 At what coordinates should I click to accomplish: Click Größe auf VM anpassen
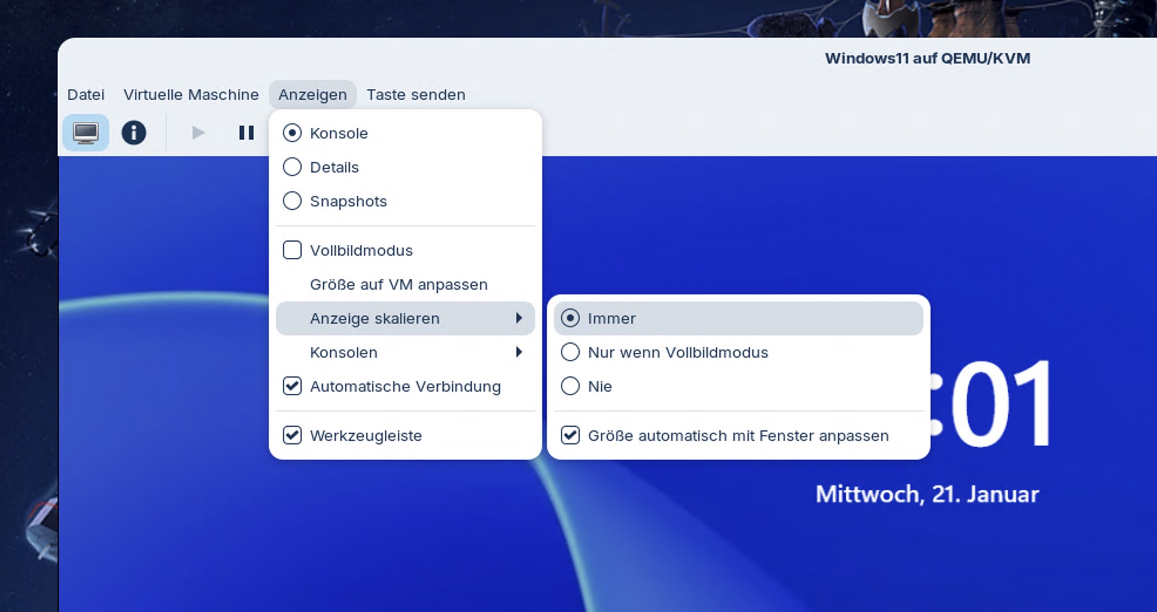pos(398,284)
